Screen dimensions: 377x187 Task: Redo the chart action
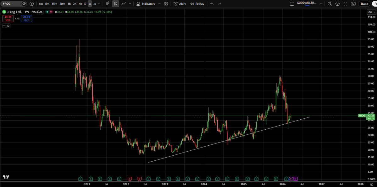click(x=219, y=4)
